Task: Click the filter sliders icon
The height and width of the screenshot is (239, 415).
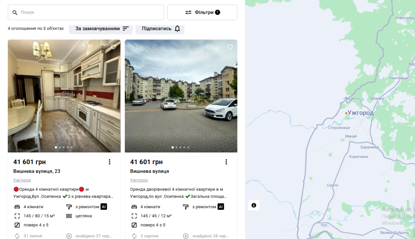Action: pyautogui.click(x=188, y=12)
